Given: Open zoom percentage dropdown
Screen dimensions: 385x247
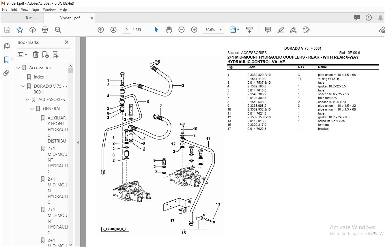Looking at the screenshot, I should [221, 30].
